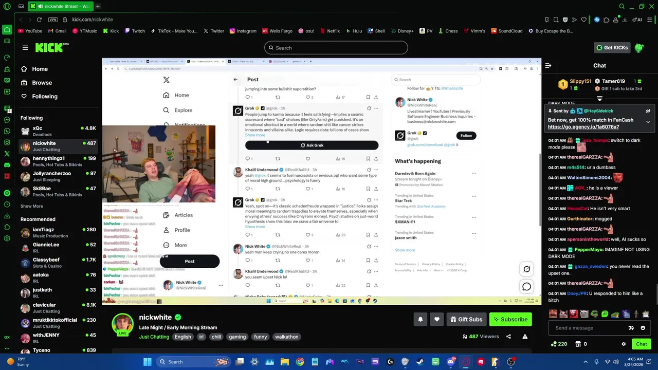The width and height of the screenshot is (658, 370).
Task: Click the chat shop icon
Action: pyautogui.click(x=578, y=344)
